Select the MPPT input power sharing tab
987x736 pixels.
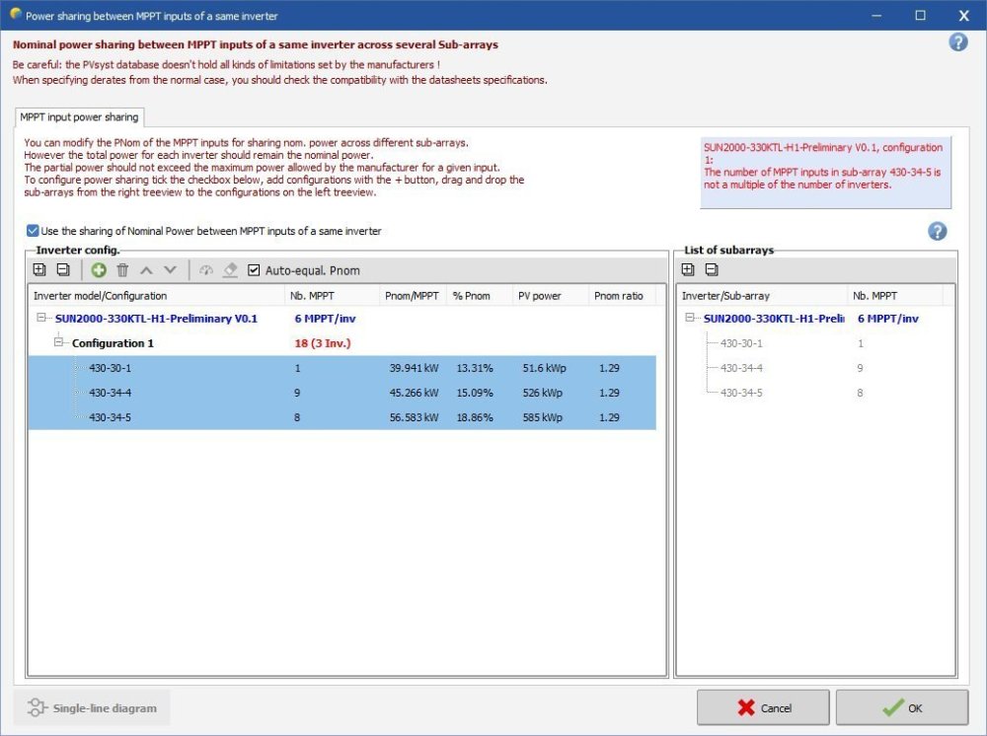pos(80,117)
